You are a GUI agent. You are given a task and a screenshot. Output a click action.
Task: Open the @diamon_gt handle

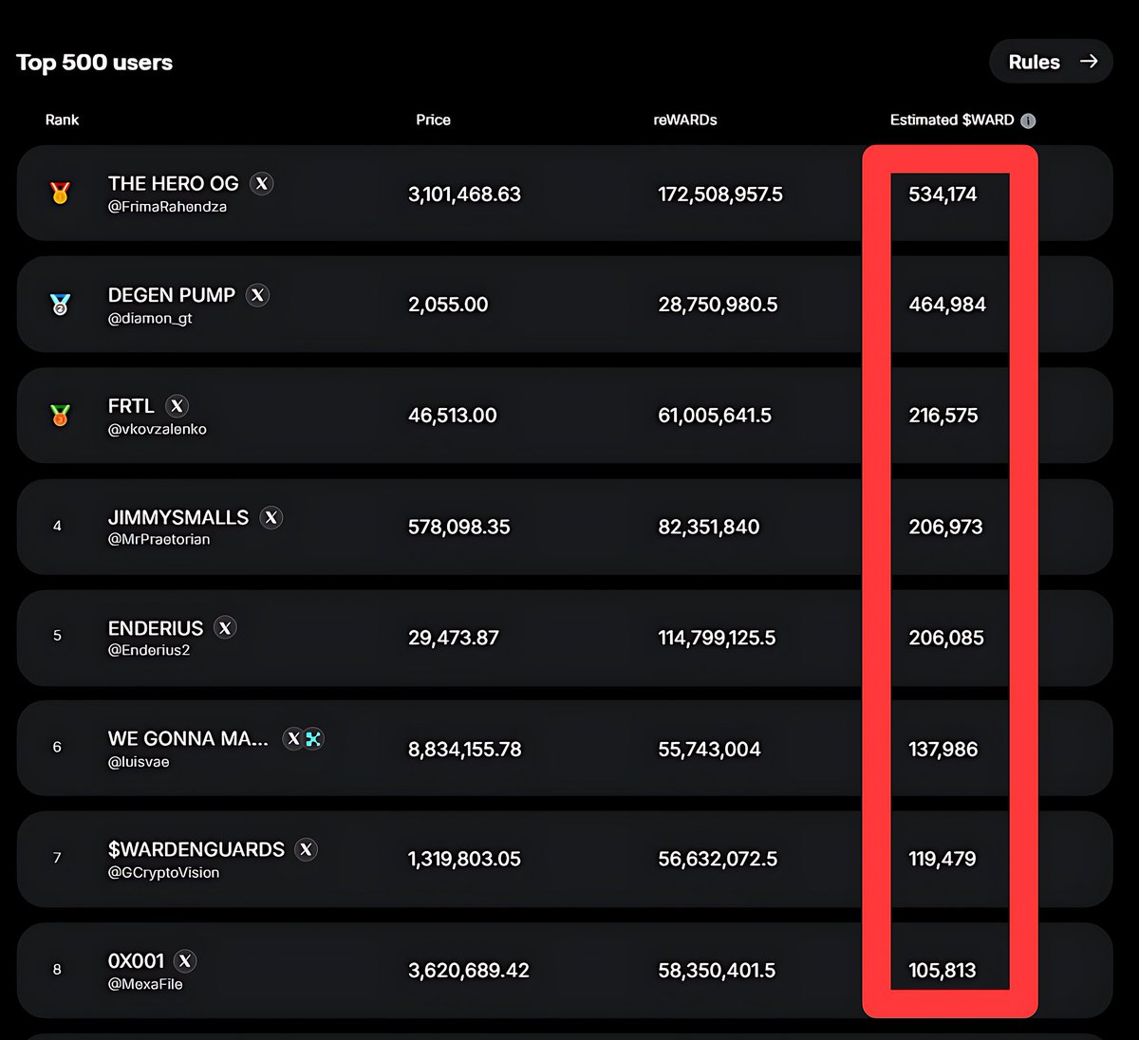point(150,318)
